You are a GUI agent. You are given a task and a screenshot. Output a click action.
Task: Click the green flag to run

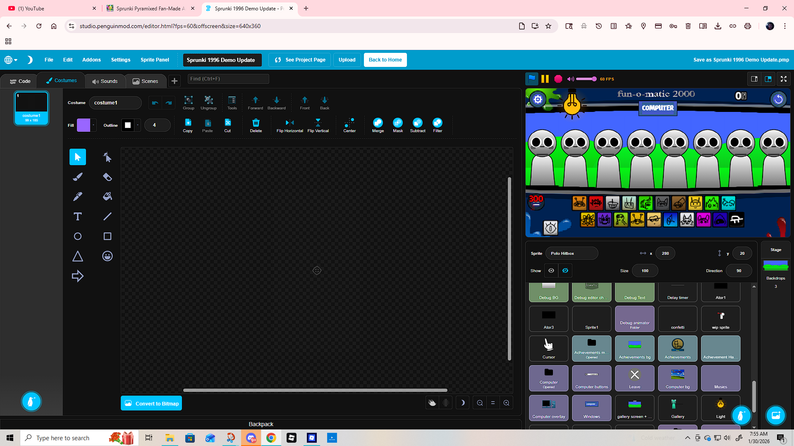click(532, 78)
